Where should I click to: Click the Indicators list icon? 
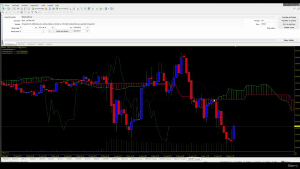pos(101,8)
